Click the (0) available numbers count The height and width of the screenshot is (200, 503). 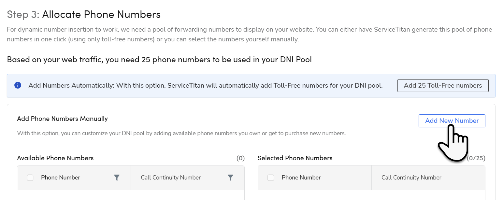(240, 158)
